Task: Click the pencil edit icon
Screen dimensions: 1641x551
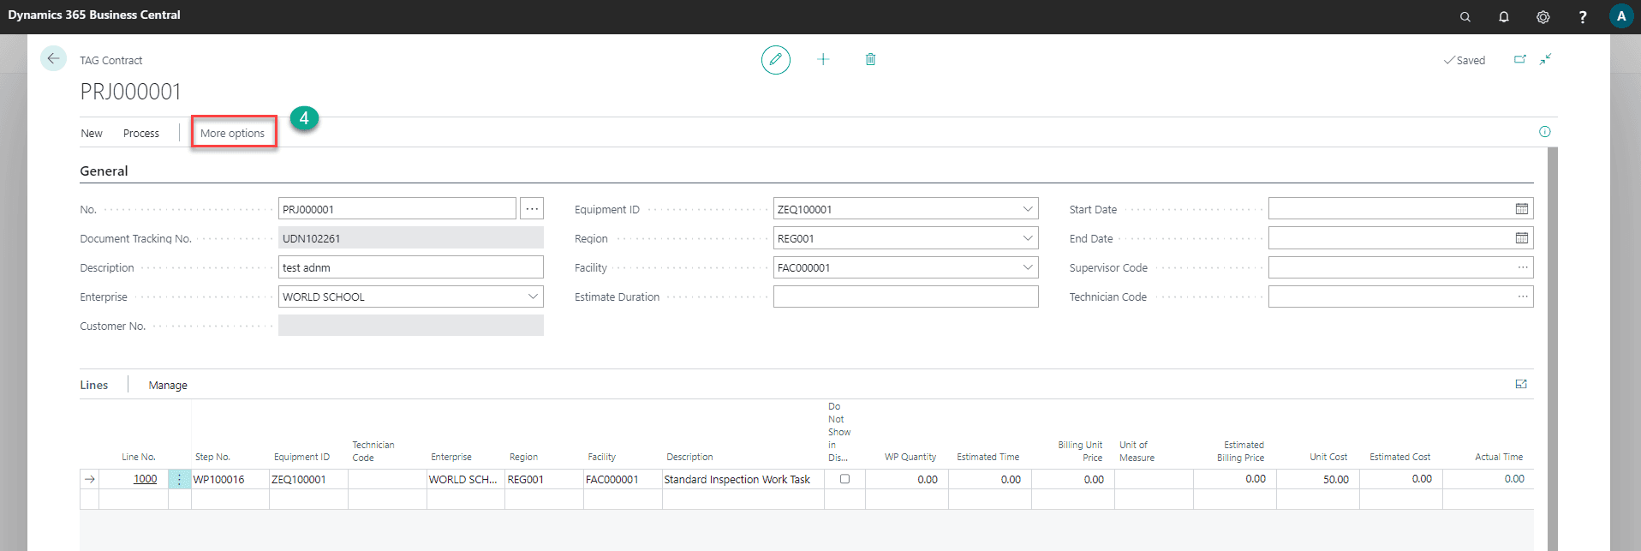Action: tap(775, 60)
